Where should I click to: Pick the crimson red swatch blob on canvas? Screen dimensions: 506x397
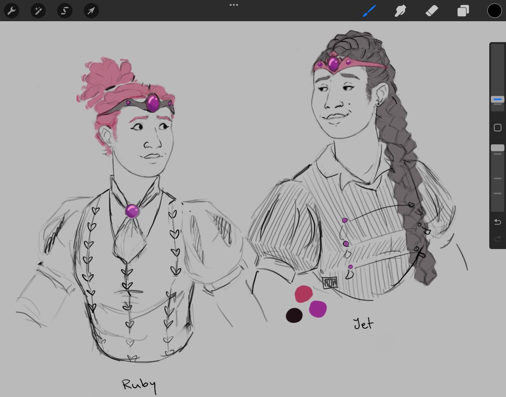(x=304, y=294)
